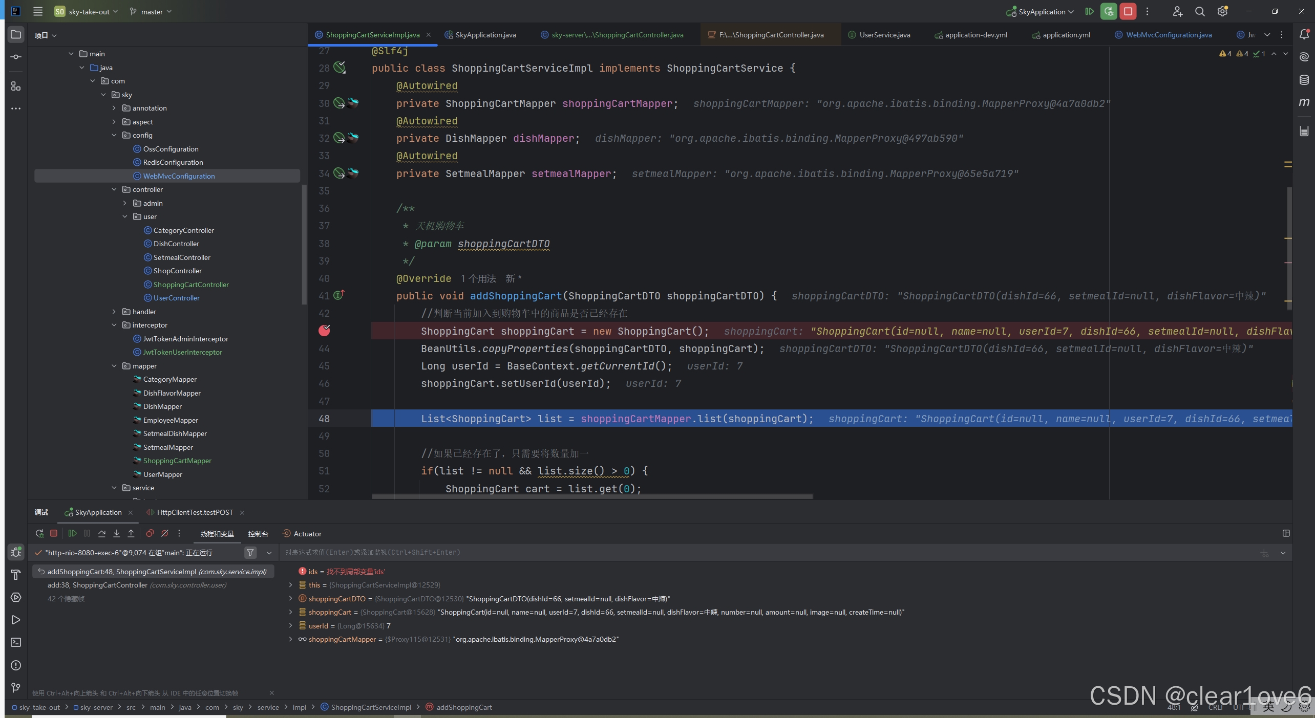Open the Maven tool window icon
Viewport: 1315px width, 718px height.
pyautogui.click(x=1304, y=102)
